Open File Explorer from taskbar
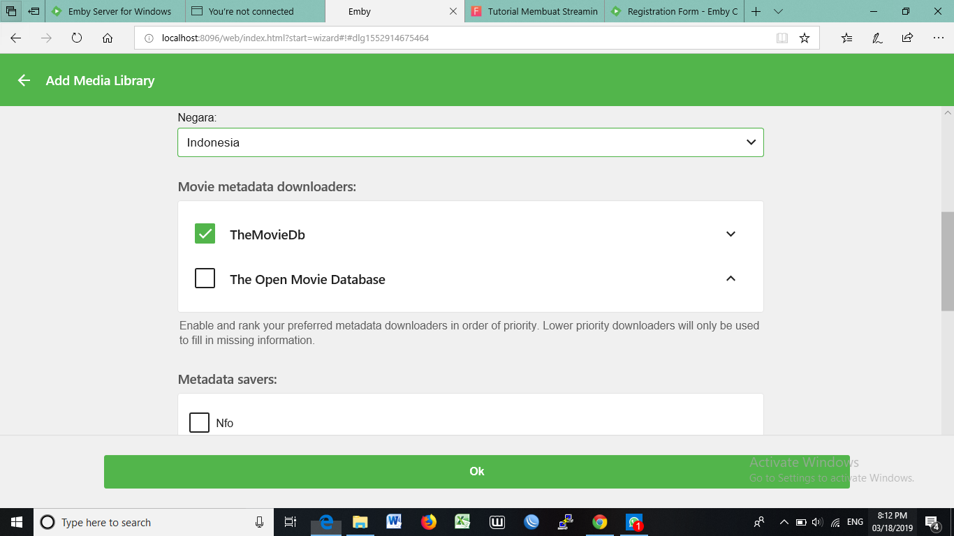 tap(360, 522)
